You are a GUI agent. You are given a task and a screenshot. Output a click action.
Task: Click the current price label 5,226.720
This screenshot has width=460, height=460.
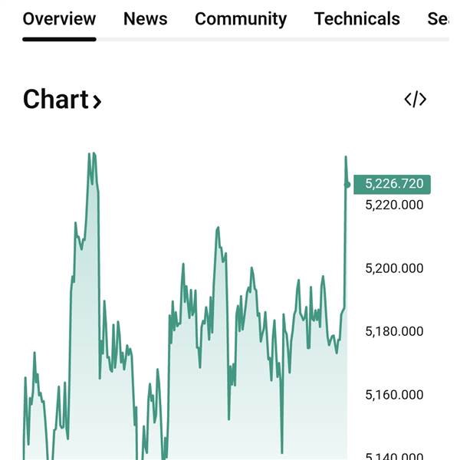click(x=393, y=184)
